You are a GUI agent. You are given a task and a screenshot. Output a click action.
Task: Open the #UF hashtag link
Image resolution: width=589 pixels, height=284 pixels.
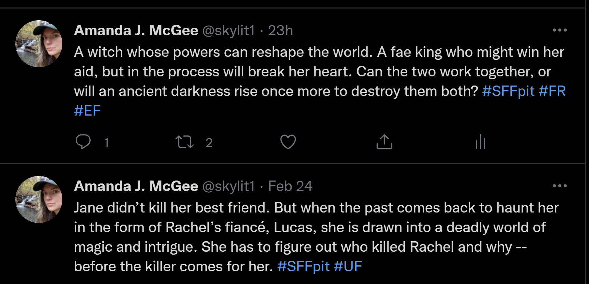point(348,266)
